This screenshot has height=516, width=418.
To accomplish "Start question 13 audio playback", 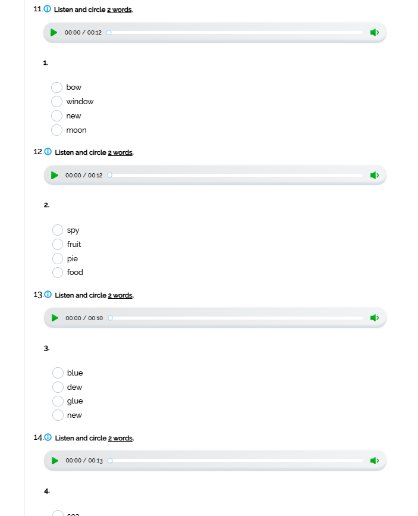I will [x=55, y=318].
